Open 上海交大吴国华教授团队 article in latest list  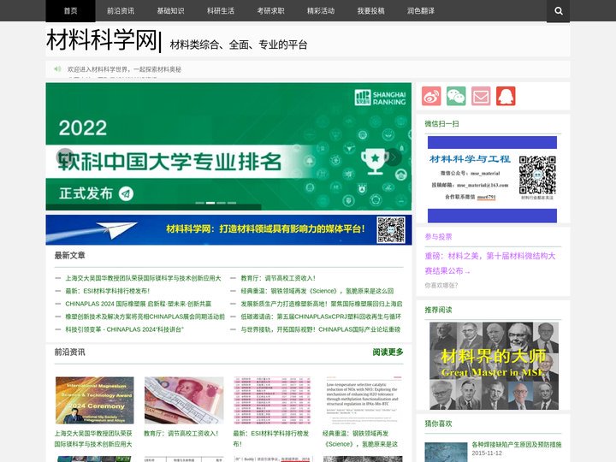point(143,278)
